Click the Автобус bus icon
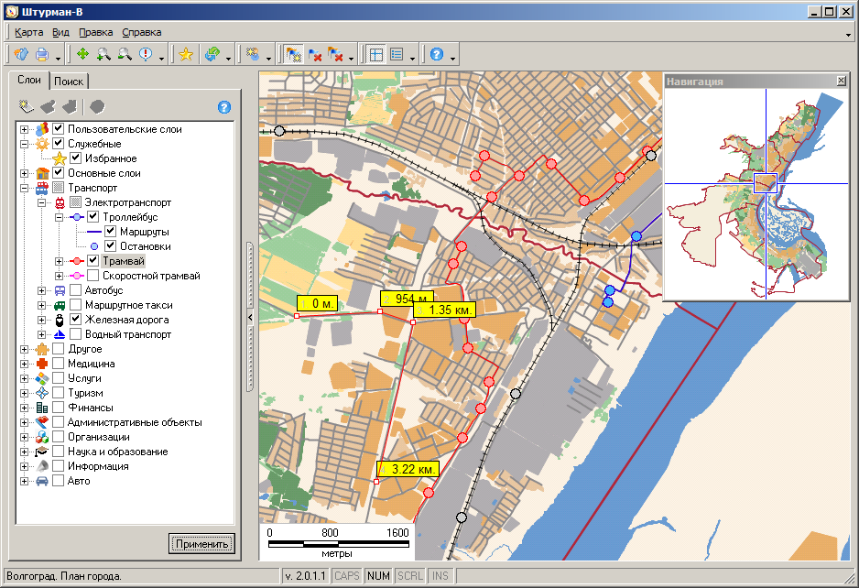Screen dimensions: 859x588 click(60, 290)
